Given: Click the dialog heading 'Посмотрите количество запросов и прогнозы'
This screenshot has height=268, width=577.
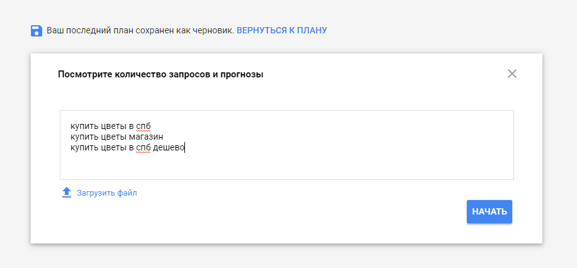Looking at the screenshot, I should pyautogui.click(x=160, y=74).
